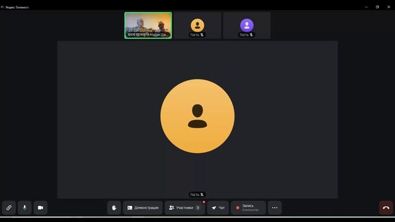Select the yellow-avatar Гость thumbnail
395x222 pixels.
(x=197, y=25)
